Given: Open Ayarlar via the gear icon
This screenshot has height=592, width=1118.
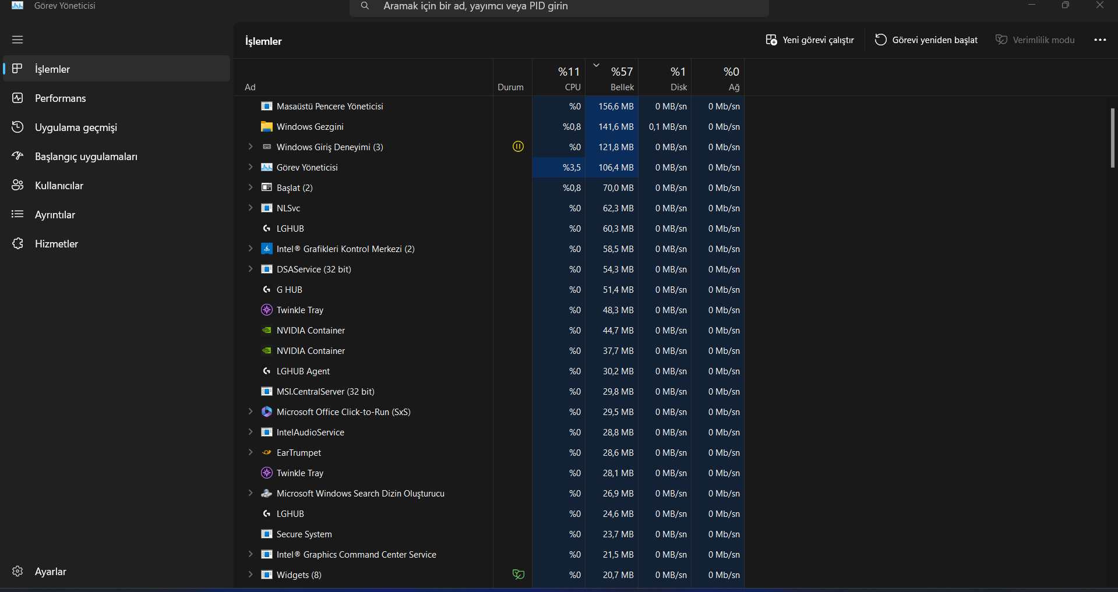Looking at the screenshot, I should tap(17, 571).
